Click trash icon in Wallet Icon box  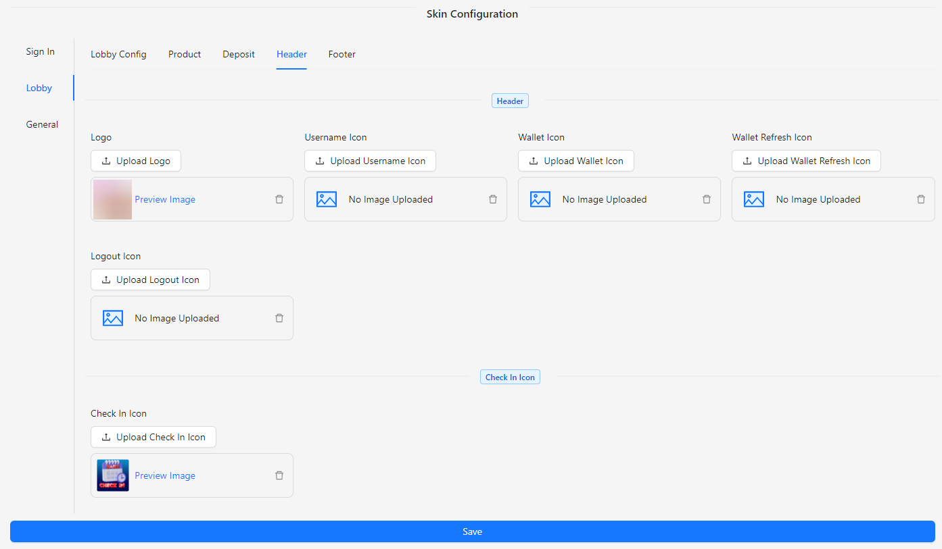(707, 199)
